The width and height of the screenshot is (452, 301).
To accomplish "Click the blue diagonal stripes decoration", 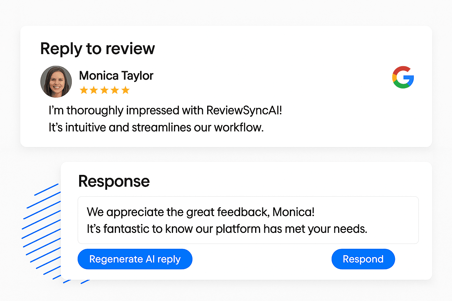I will 41,229.
